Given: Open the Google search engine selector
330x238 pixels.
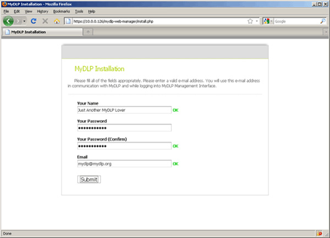Looking at the screenshot, I should pos(268,21).
